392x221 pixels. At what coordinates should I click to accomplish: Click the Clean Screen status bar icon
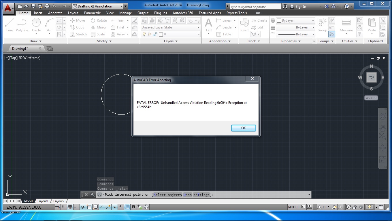click(x=381, y=207)
